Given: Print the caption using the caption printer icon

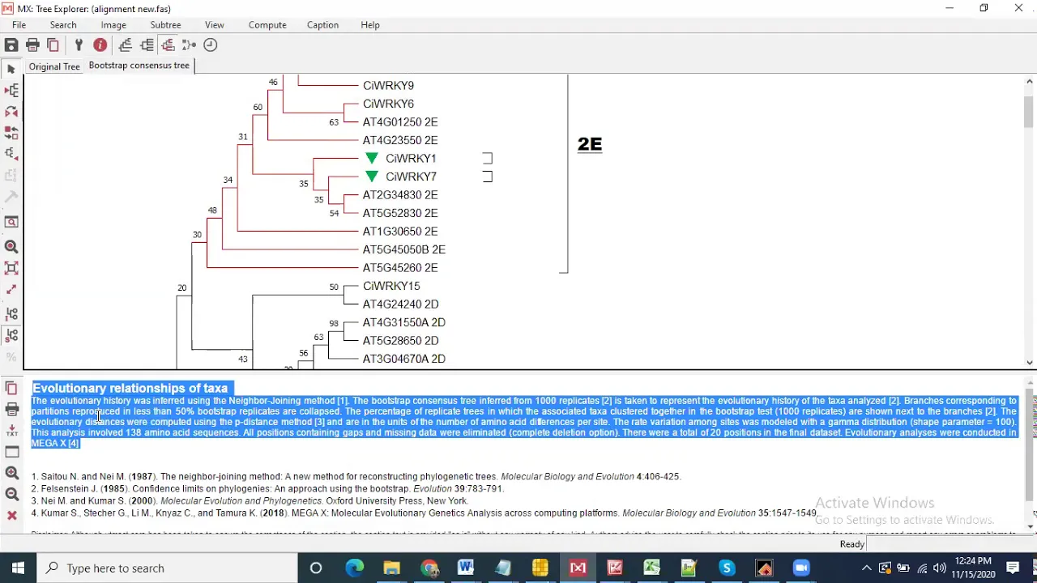Looking at the screenshot, I should pos(11,410).
